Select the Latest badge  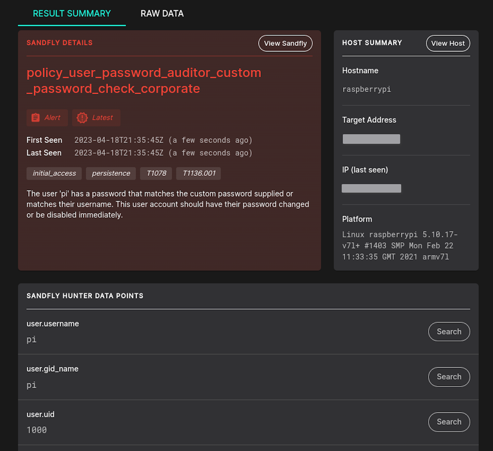(x=96, y=117)
